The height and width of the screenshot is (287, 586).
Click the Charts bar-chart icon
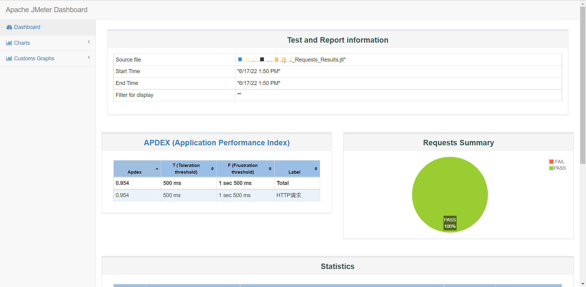pos(9,43)
